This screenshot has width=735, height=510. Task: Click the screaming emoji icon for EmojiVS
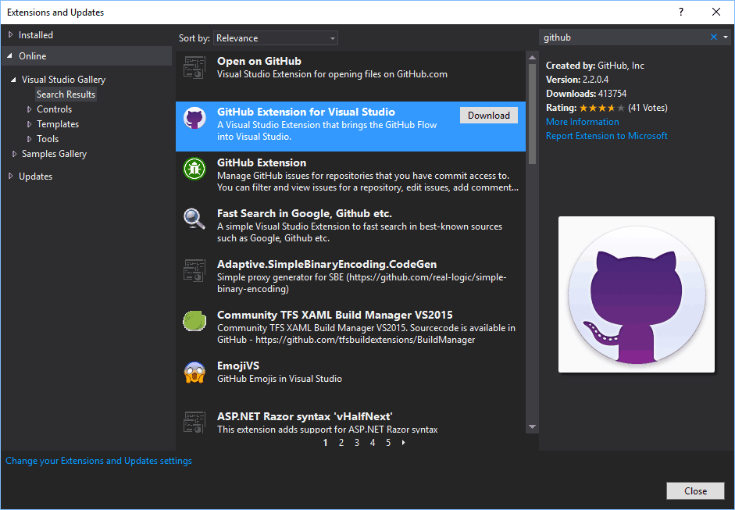pos(194,373)
